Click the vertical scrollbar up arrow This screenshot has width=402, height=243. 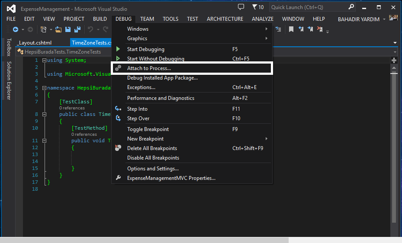click(x=394, y=68)
